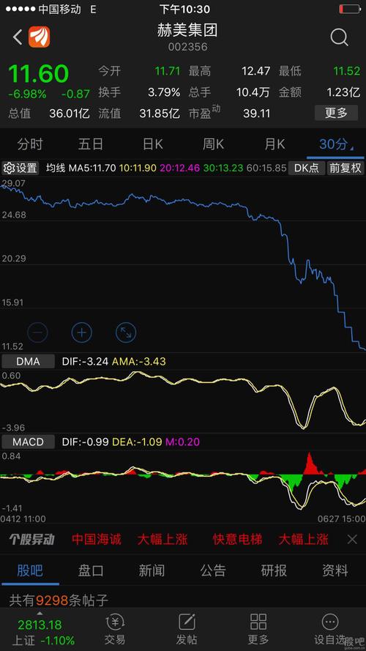
Task: Open the orange Eastmoney app logo
Action: [x=39, y=37]
